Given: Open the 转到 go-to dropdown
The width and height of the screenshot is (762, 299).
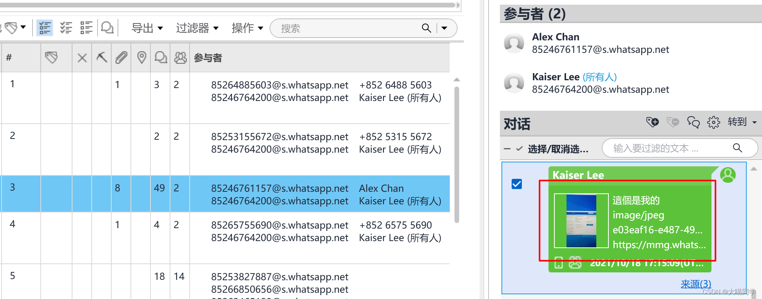Looking at the screenshot, I should click(742, 122).
